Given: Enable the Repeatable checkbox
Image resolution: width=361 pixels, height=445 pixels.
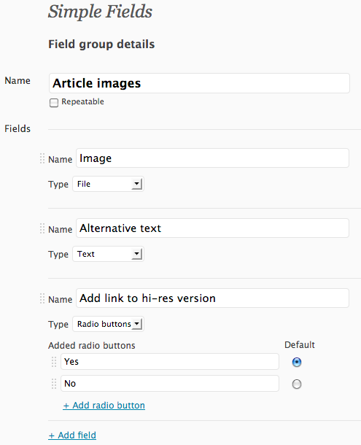Looking at the screenshot, I should click(x=54, y=102).
